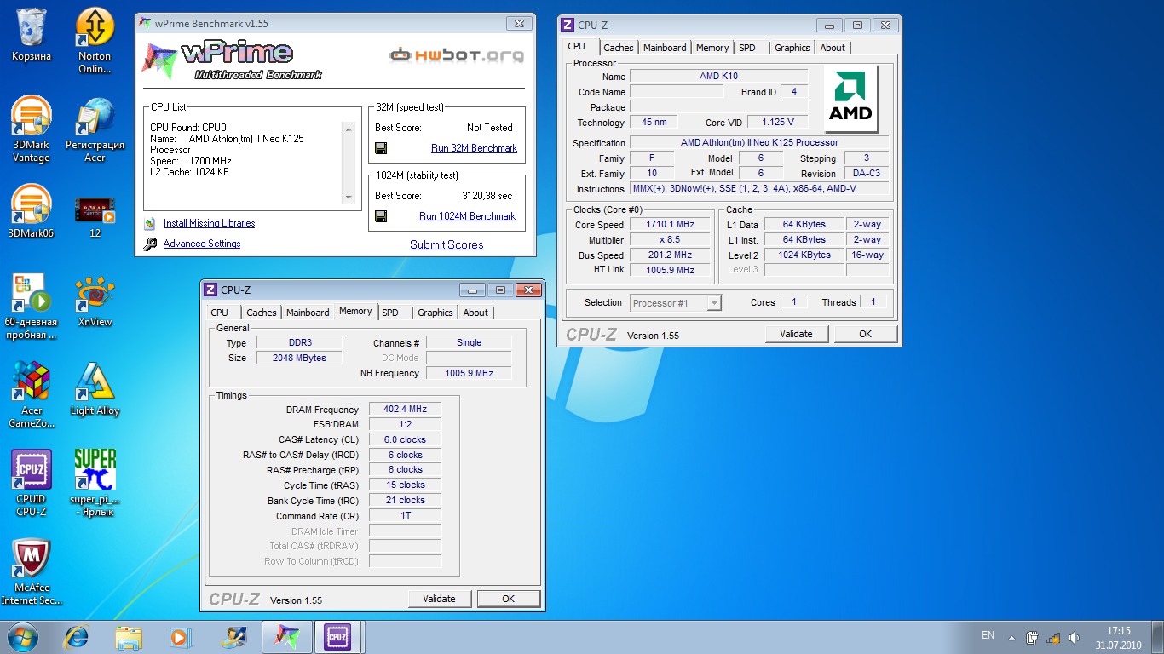Open the Norton Online desktop icon
This screenshot has width=1164, height=654.
[x=95, y=41]
